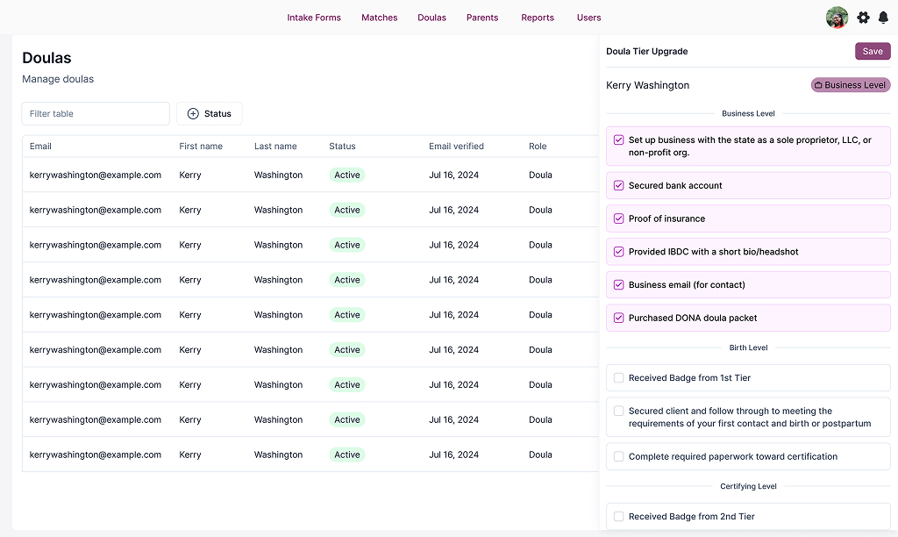Check Received Badge from 2nd Tier
Viewport: 898px width, 537px height.
tap(619, 517)
